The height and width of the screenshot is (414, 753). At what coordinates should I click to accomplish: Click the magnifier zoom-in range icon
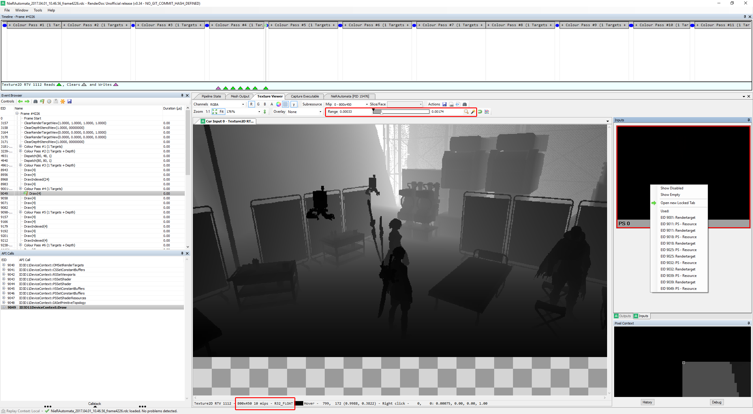pyautogui.click(x=466, y=112)
